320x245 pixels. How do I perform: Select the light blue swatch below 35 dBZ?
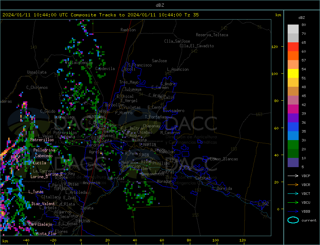point(293,136)
